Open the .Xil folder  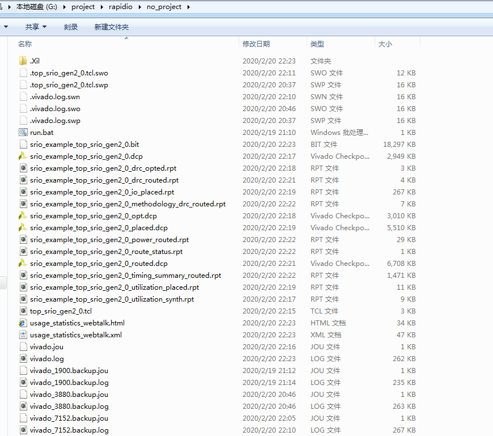pyautogui.click(x=35, y=61)
